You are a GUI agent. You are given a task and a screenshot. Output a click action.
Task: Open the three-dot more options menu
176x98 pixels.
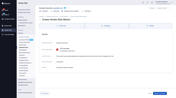pyautogui.click(x=170, y=8)
